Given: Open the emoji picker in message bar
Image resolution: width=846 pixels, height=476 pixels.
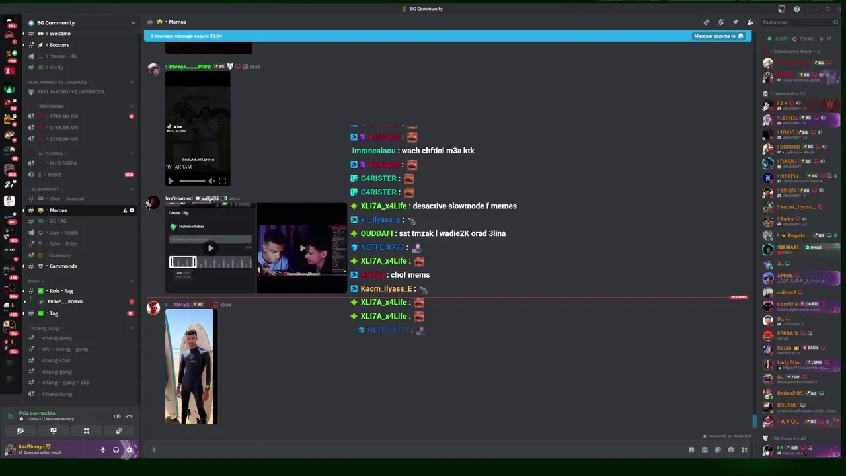Looking at the screenshot, I should (x=731, y=450).
